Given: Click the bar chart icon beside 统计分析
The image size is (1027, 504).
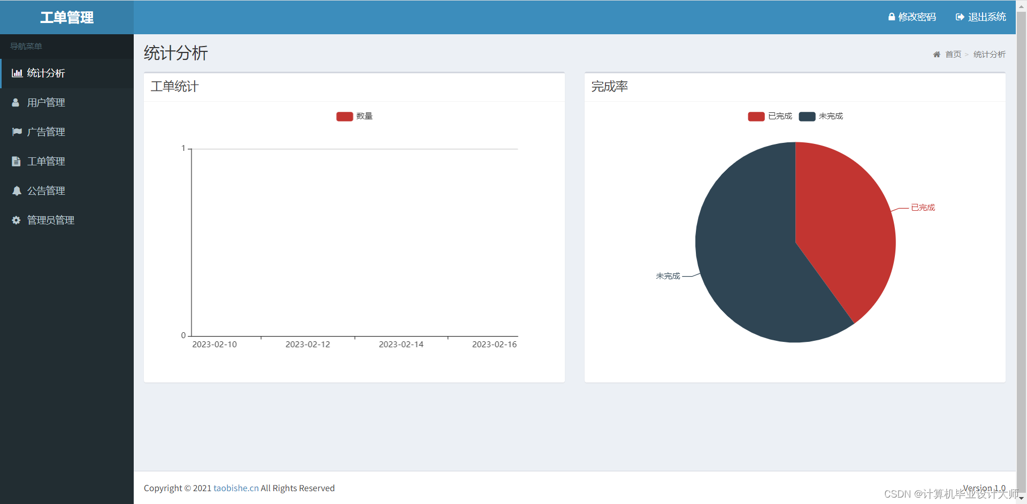Looking at the screenshot, I should 17,73.
